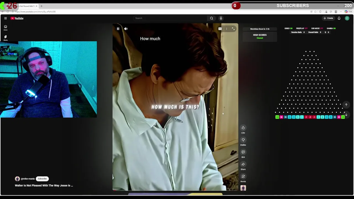Click the search magnifier button
The image size is (354, 199).
(212, 18)
